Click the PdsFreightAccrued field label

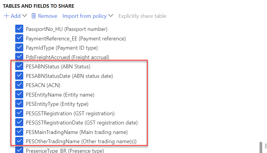coord(67,57)
